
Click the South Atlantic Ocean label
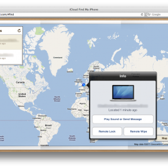[x=72, y=138]
